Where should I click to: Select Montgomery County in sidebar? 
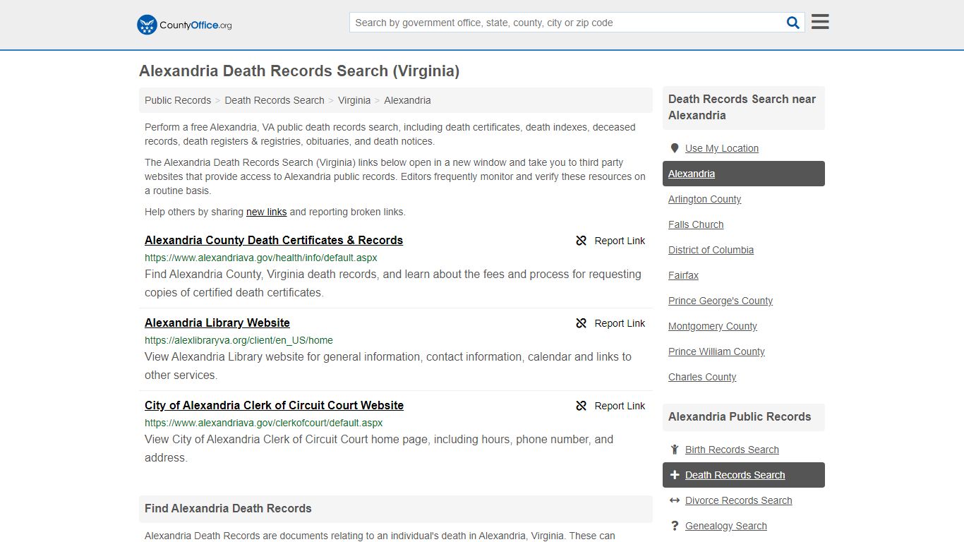tap(713, 326)
